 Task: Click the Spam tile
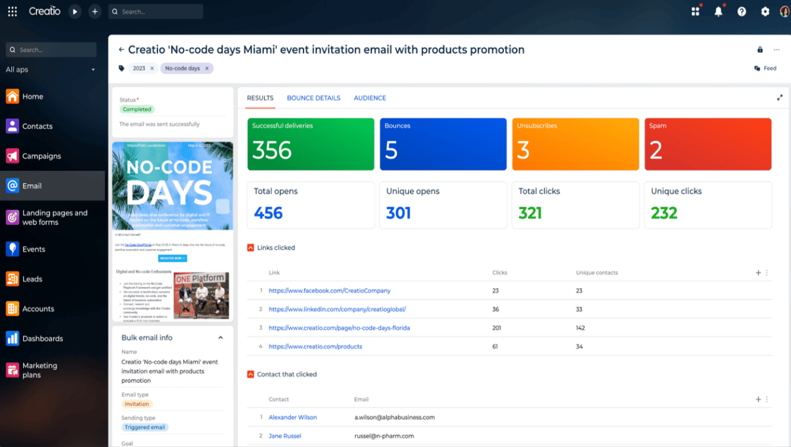point(708,144)
